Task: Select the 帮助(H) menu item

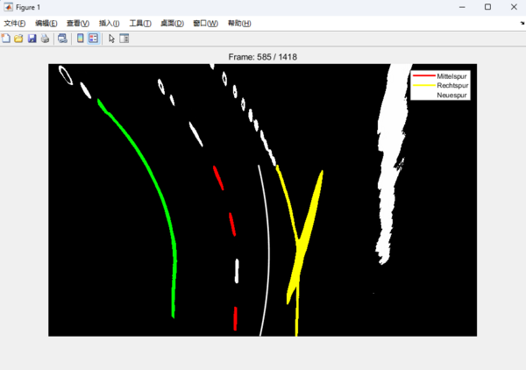Action: tap(238, 23)
